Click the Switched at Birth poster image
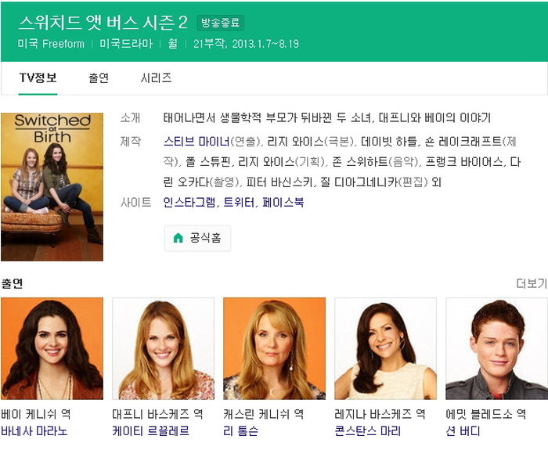The width and height of the screenshot is (548, 450). [52, 187]
